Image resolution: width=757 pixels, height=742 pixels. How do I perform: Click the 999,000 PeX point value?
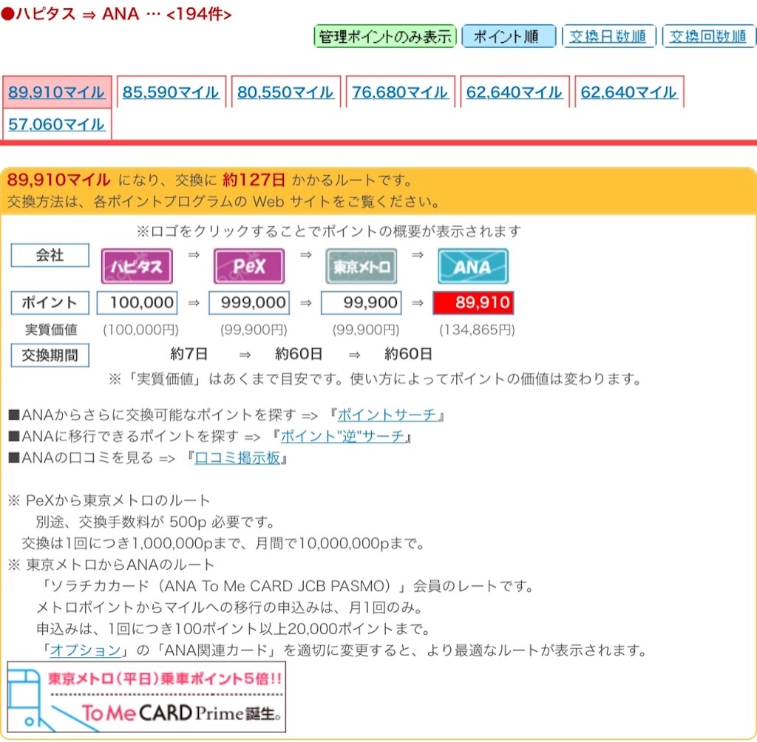click(x=249, y=303)
